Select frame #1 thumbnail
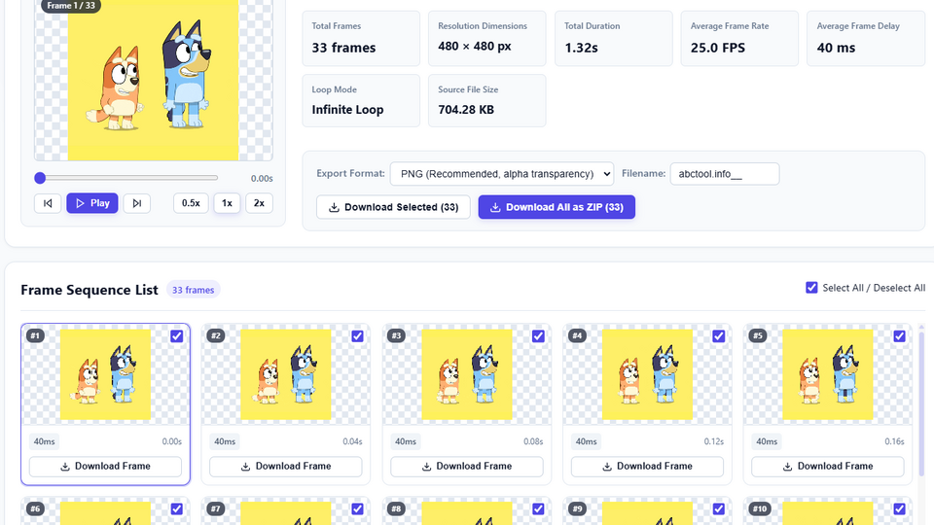Viewport: 934px width, 525px height. pyautogui.click(x=105, y=374)
